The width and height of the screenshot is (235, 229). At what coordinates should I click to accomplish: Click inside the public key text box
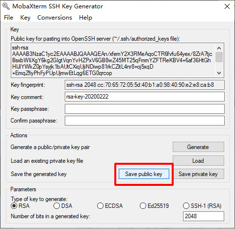click(113, 60)
